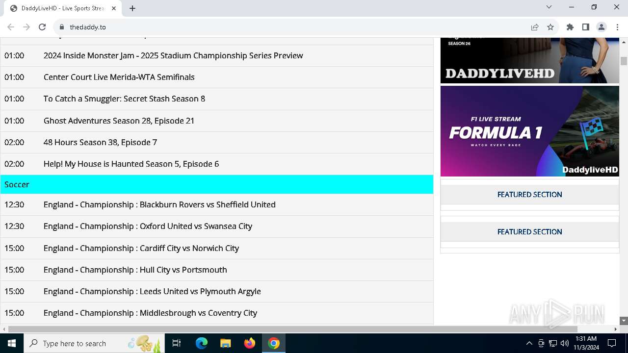Image resolution: width=628 pixels, height=353 pixels.
Task: Open the taskbar clock showing 1:31 AM
Action: 586,343
